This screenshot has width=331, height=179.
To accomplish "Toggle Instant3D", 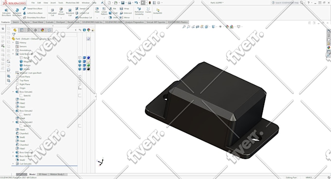I will (158, 11).
